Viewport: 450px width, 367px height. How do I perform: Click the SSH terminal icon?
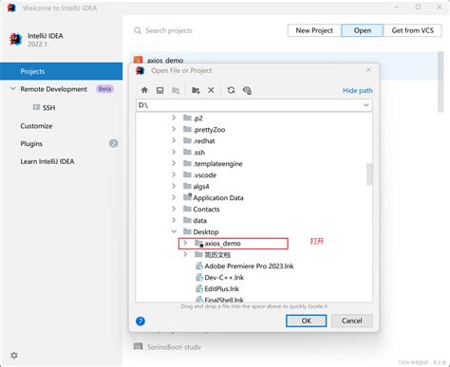click(36, 107)
